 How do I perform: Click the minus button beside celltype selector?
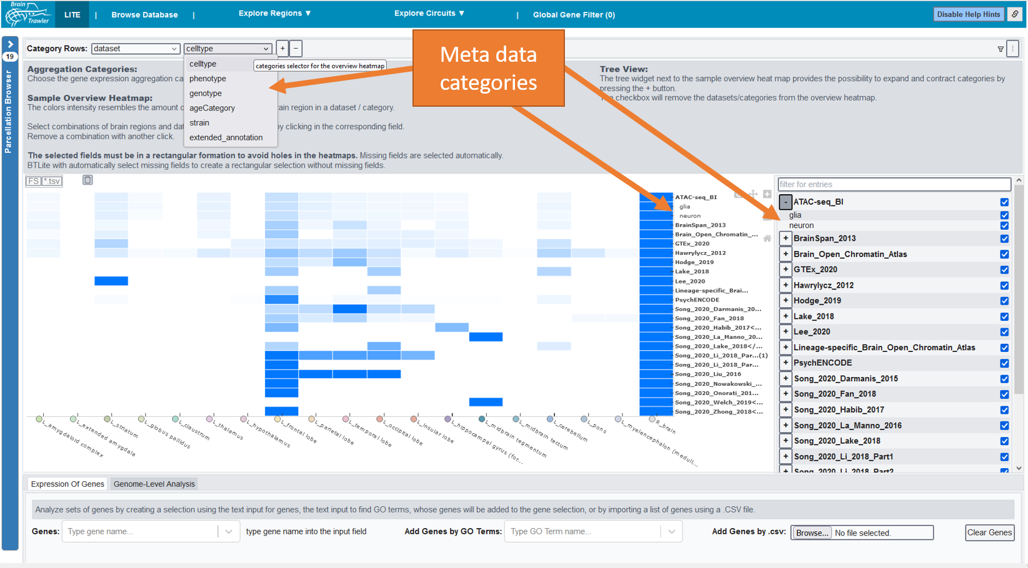point(296,49)
